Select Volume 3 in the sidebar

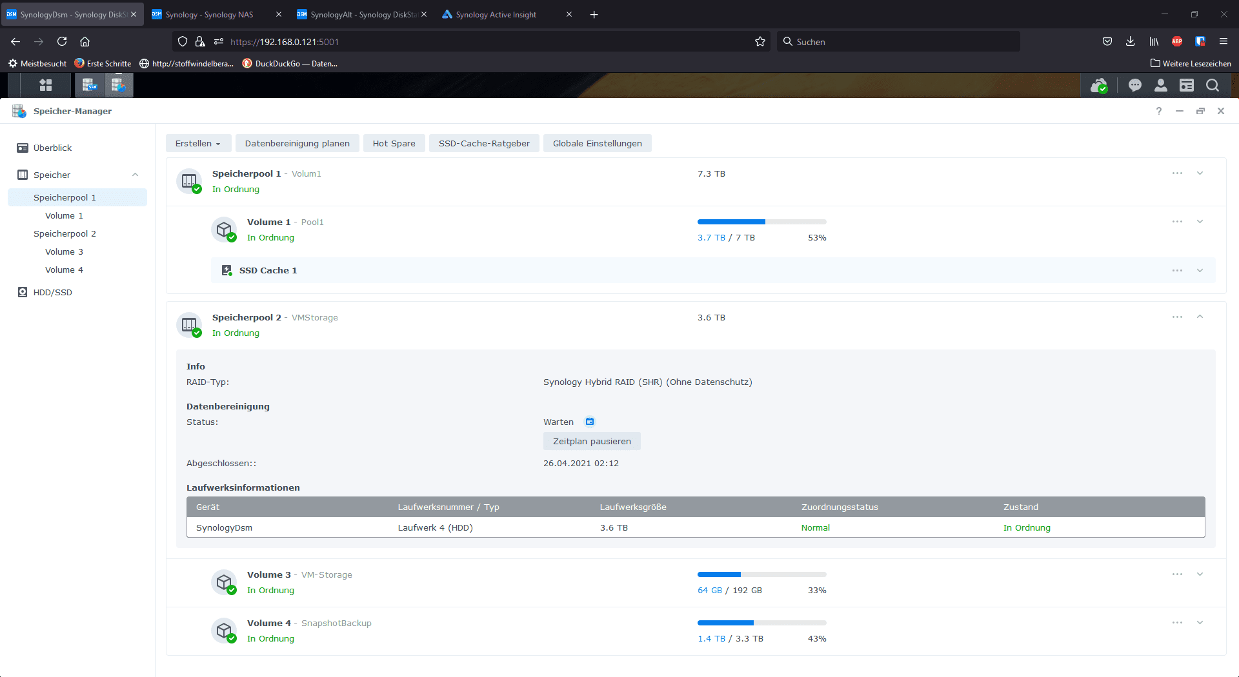(64, 251)
